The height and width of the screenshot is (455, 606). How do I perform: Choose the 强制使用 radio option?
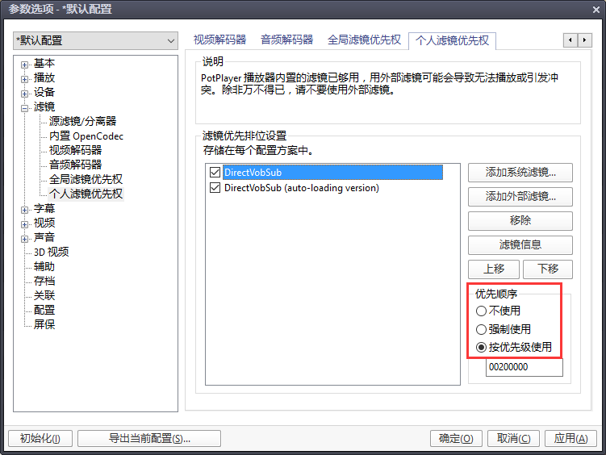coord(504,329)
